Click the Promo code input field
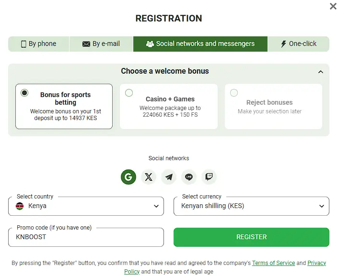 86,237
